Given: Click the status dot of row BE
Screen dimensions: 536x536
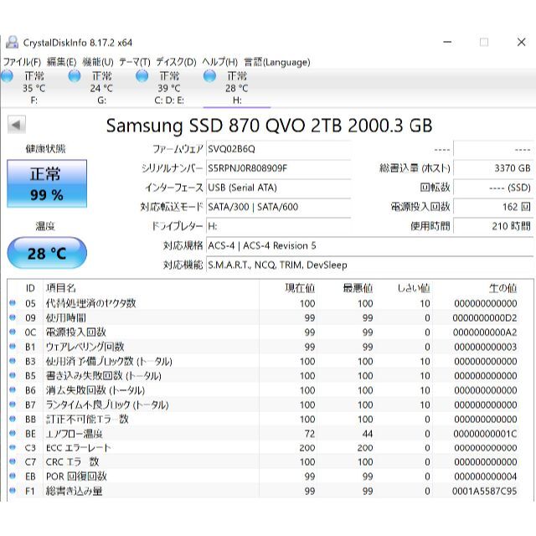Looking at the screenshot, I should pos(13,433).
